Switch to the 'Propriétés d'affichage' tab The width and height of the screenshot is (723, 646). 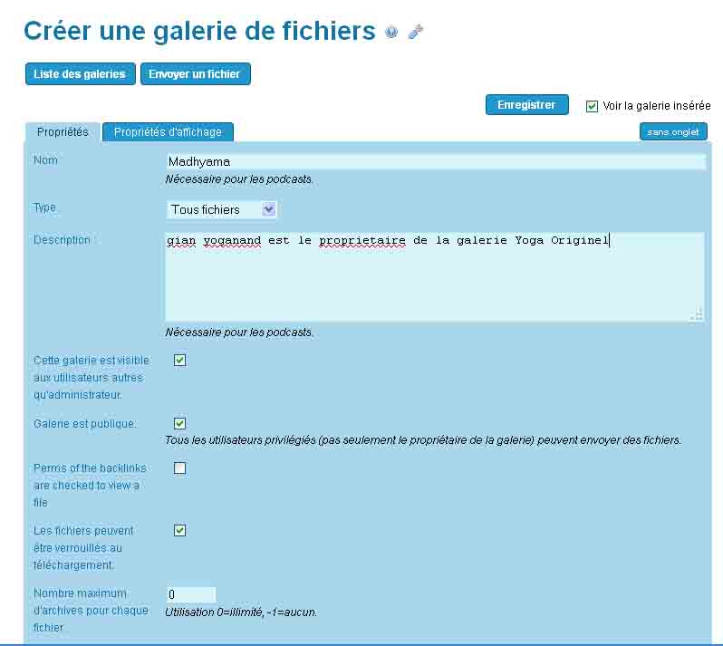168,132
